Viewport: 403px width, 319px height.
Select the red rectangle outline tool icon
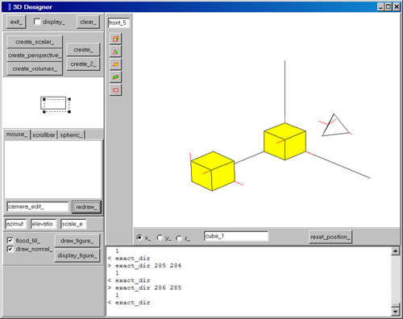115,90
